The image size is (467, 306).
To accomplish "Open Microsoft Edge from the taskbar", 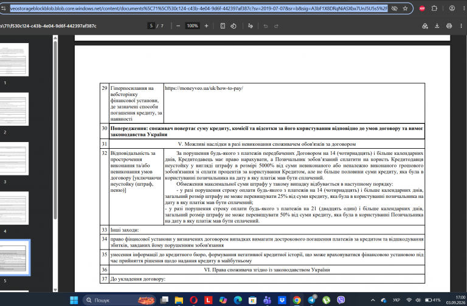I will (238, 300).
